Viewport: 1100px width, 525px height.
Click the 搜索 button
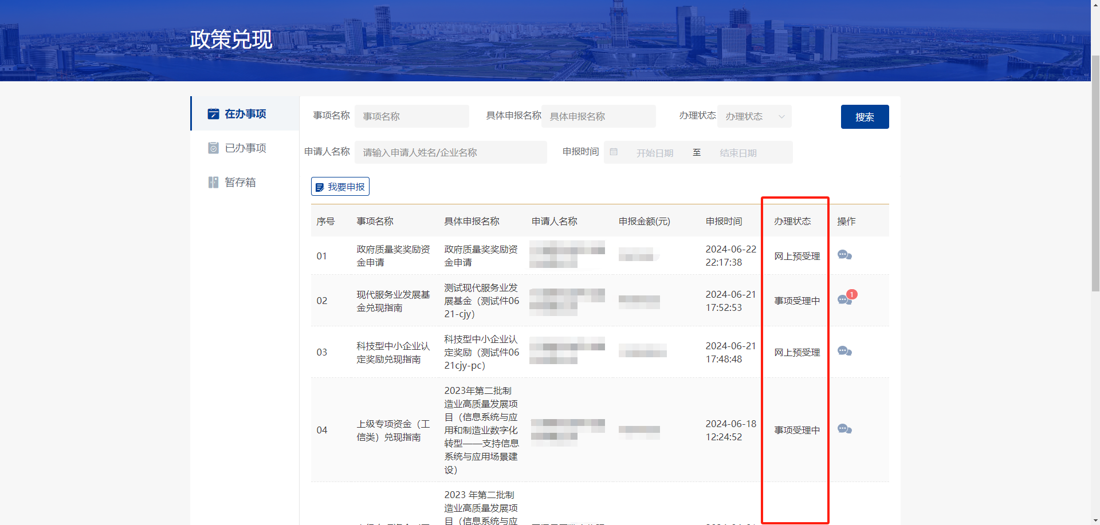click(865, 117)
